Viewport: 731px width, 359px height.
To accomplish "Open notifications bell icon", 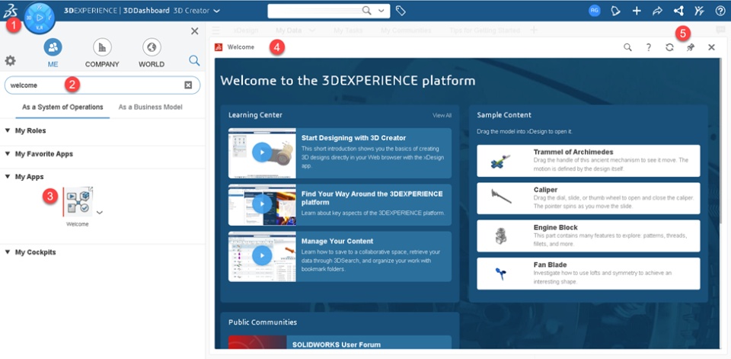I will [615, 11].
